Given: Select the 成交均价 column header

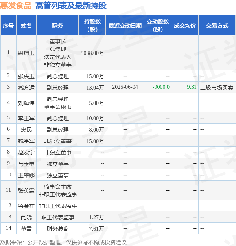Looking at the screenshot, I should click(x=184, y=25).
